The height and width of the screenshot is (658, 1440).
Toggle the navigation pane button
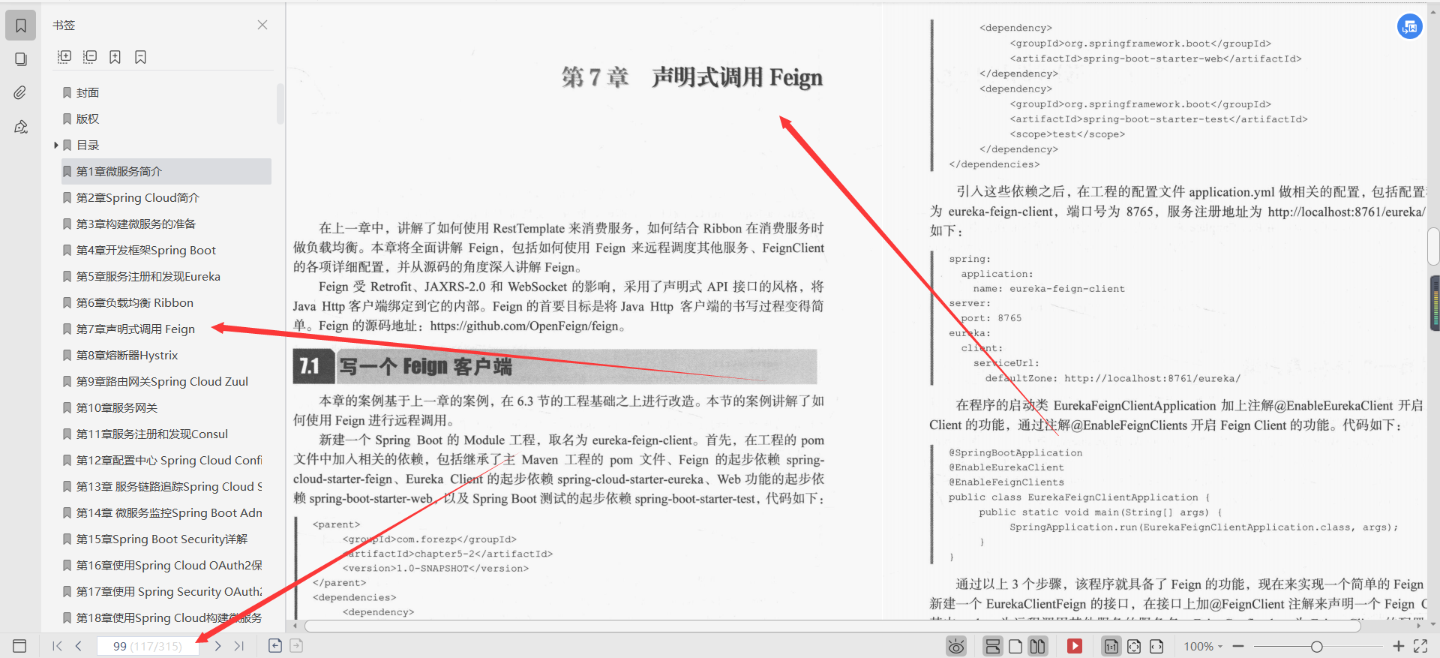(20, 646)
